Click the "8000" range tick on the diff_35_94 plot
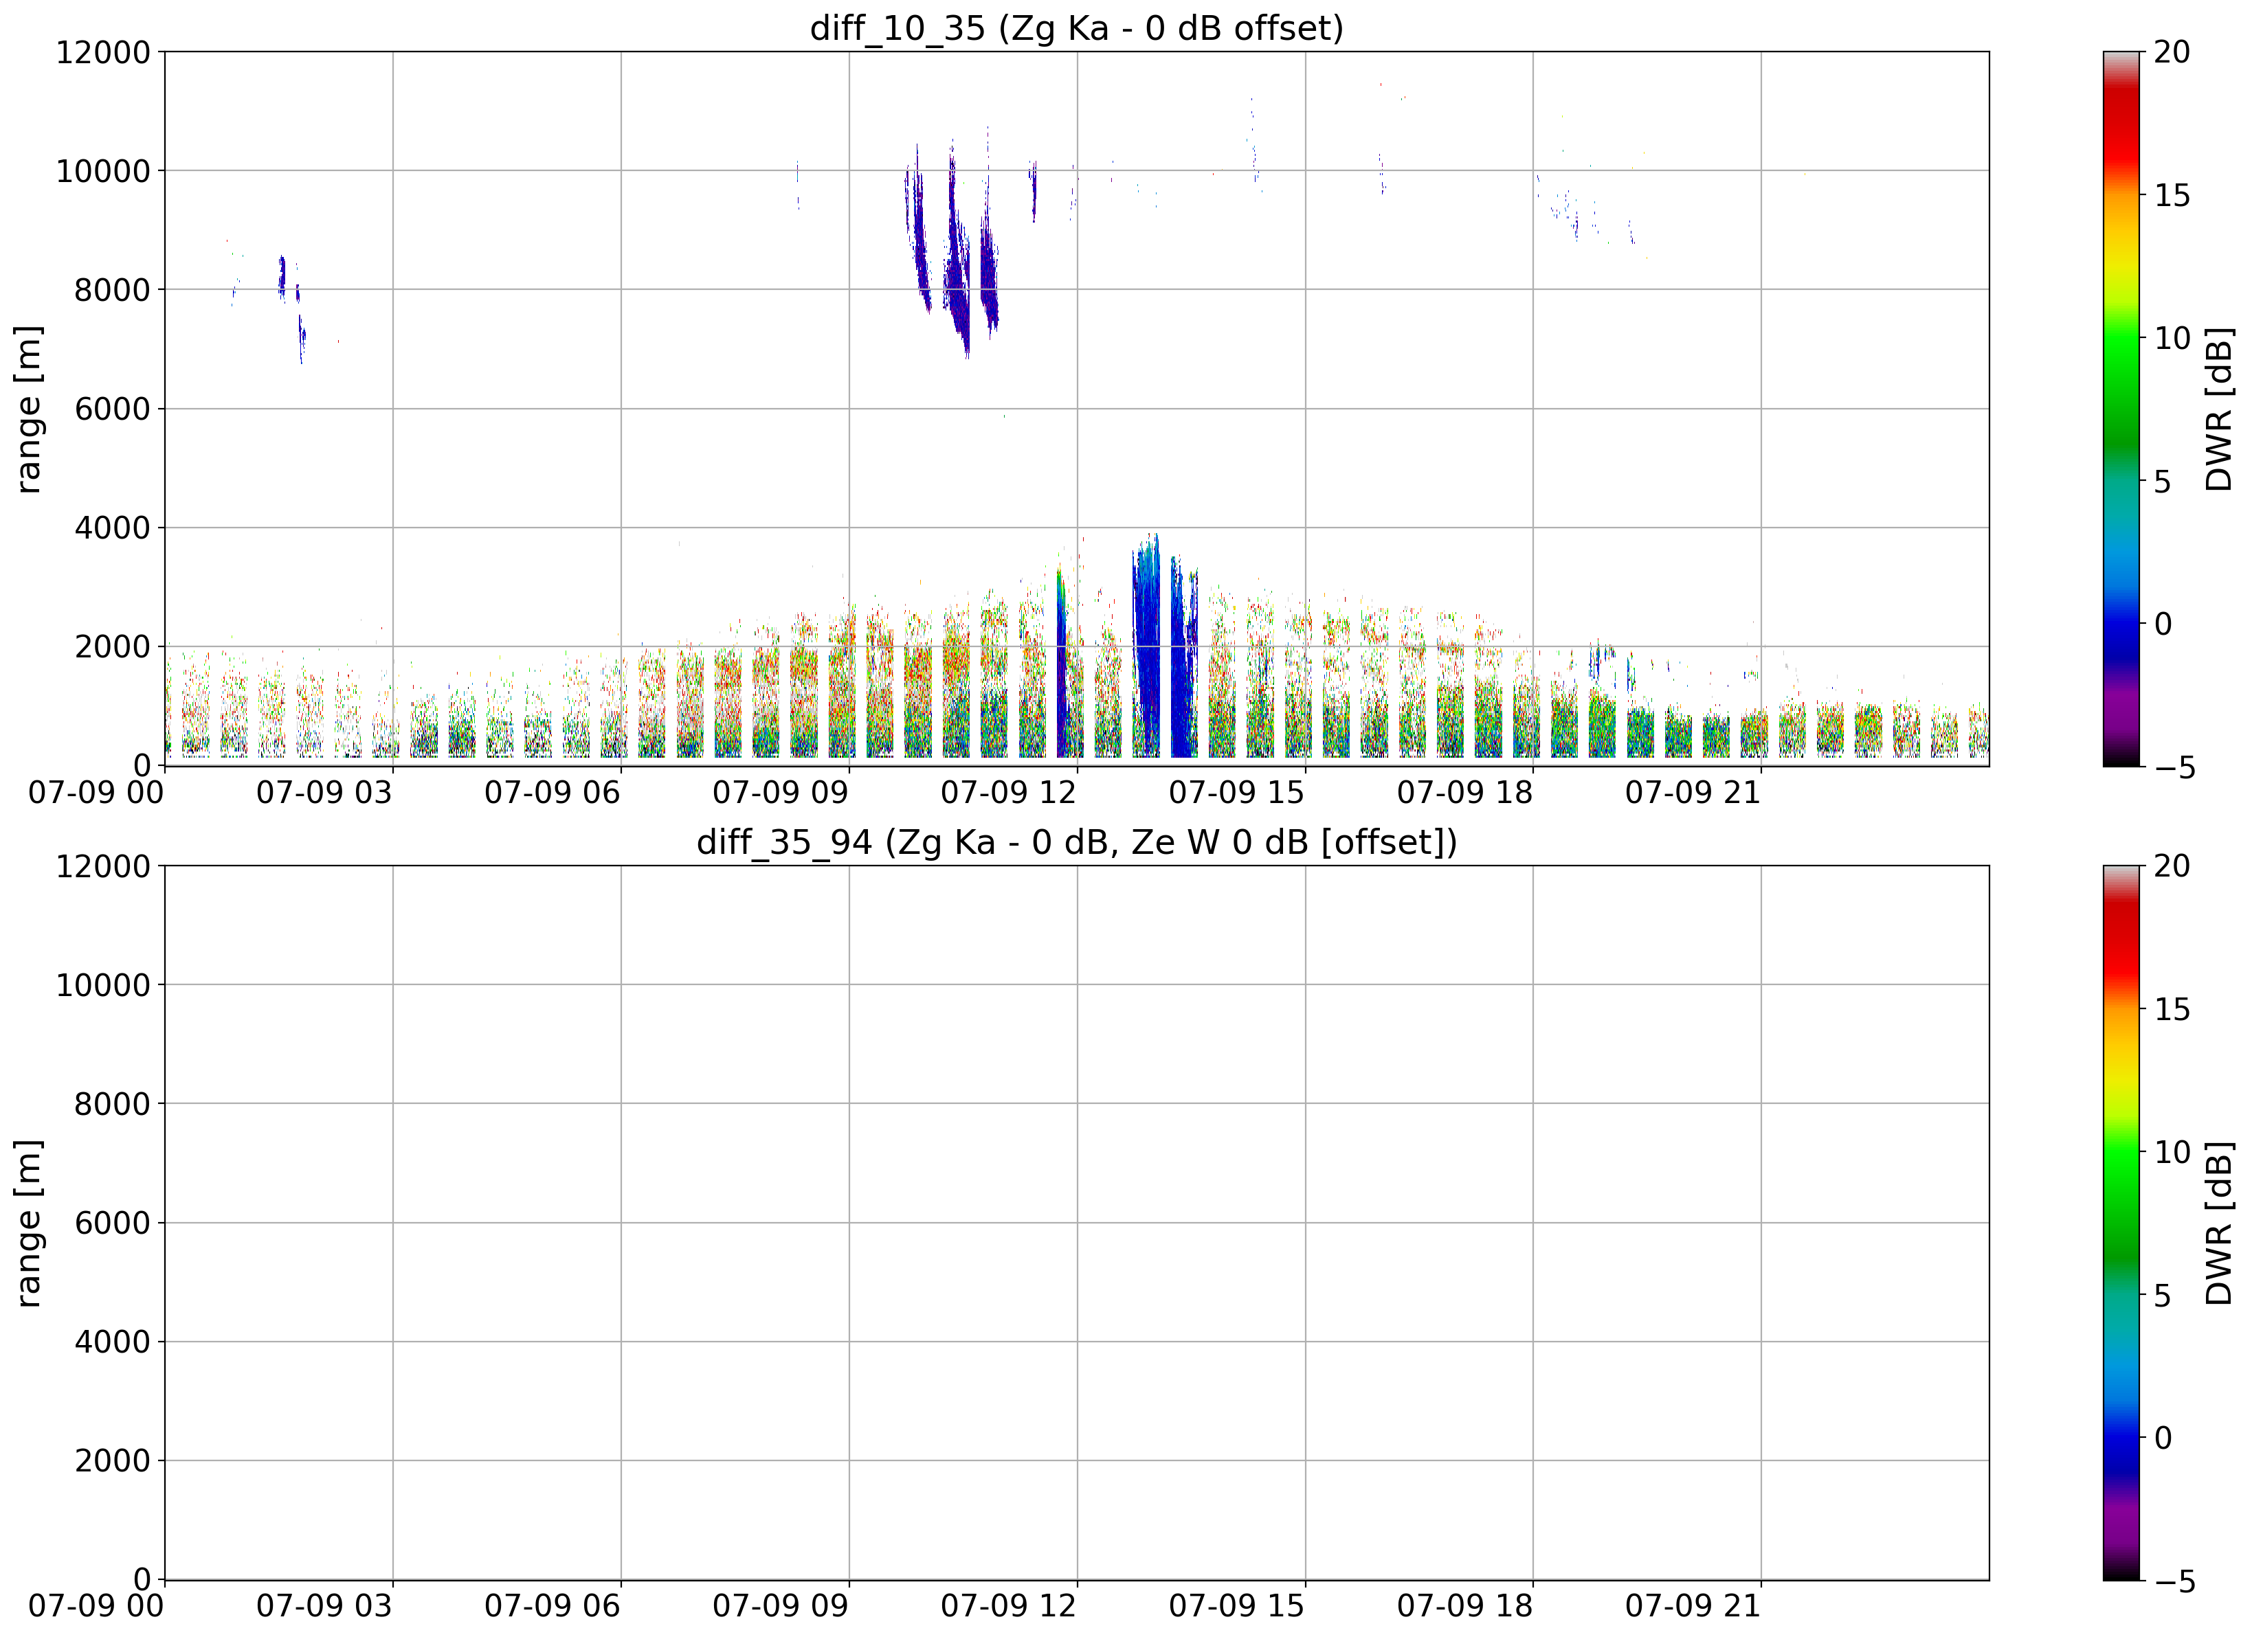2252x1637 pixels. click(112, 1104)
